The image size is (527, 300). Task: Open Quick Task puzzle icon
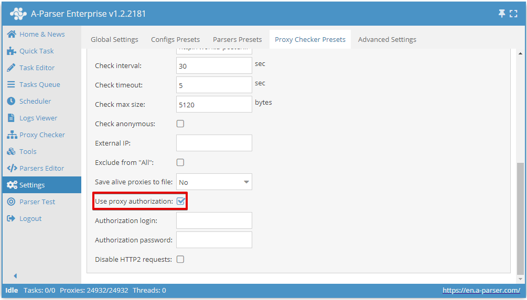(11, 51)
